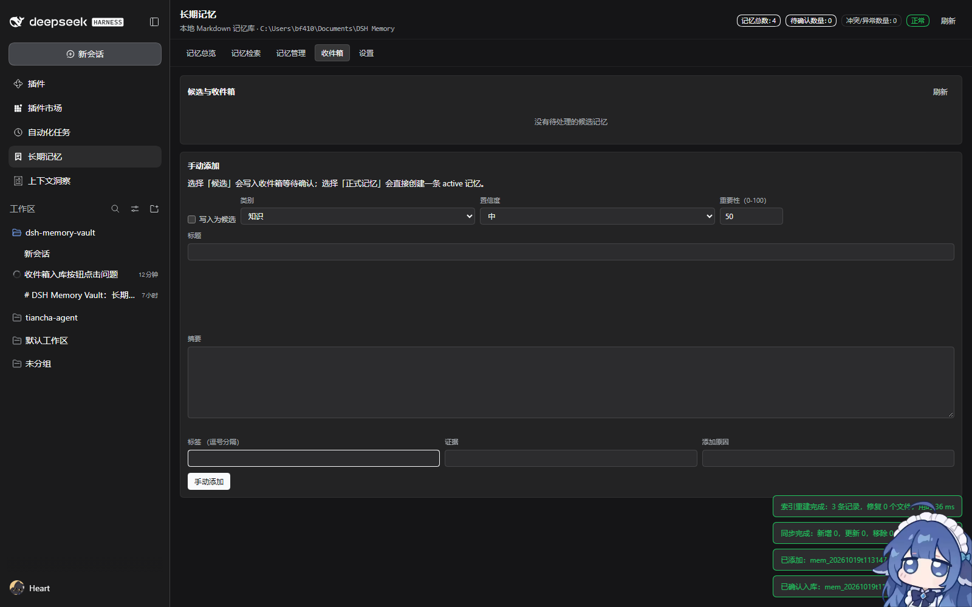Click the 冲突/异常数量: 0 badge
The width and height of the screenshot is (972, 607).
tap(871, 21)
